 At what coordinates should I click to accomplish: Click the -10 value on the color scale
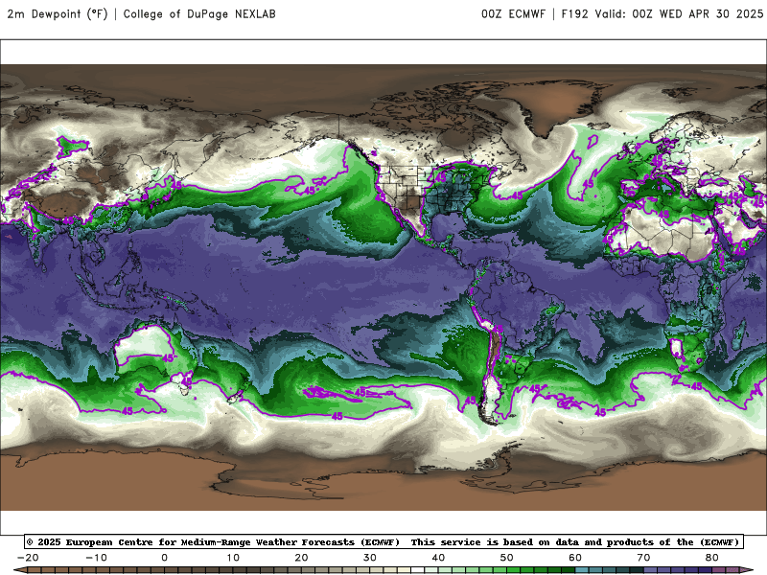[x=96, y=558]
